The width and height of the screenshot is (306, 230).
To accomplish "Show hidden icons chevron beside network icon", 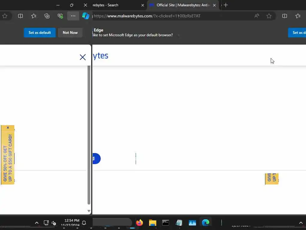I will tap(36, 223).
